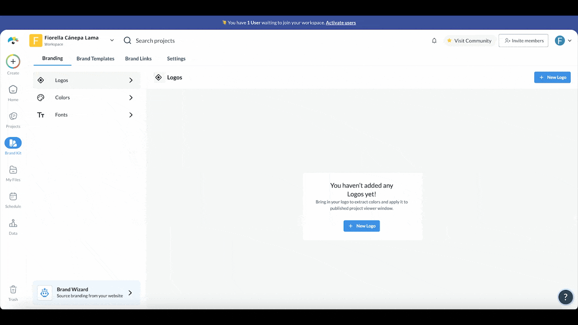Open Brand Wizard via its chevron
Screen dimensions: 578x325
pyautogui.click(x=130, y=293)
